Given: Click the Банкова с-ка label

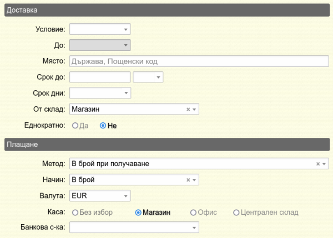Looking at the screenshot, I should [x=43, y=227].
